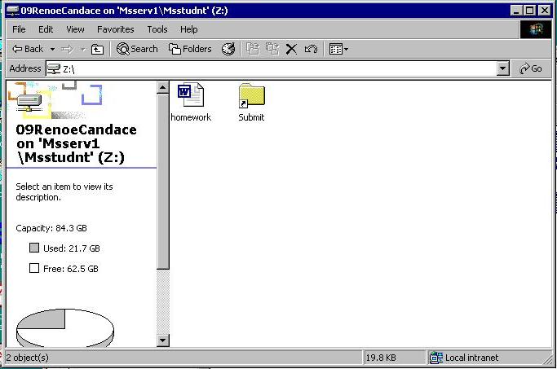Screen dimensions: 557x369
Task: Click the network drive icon in the Address bar
Action: pos(54,69)
